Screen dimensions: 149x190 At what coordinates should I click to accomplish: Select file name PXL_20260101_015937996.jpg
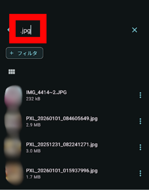point(62,171)
